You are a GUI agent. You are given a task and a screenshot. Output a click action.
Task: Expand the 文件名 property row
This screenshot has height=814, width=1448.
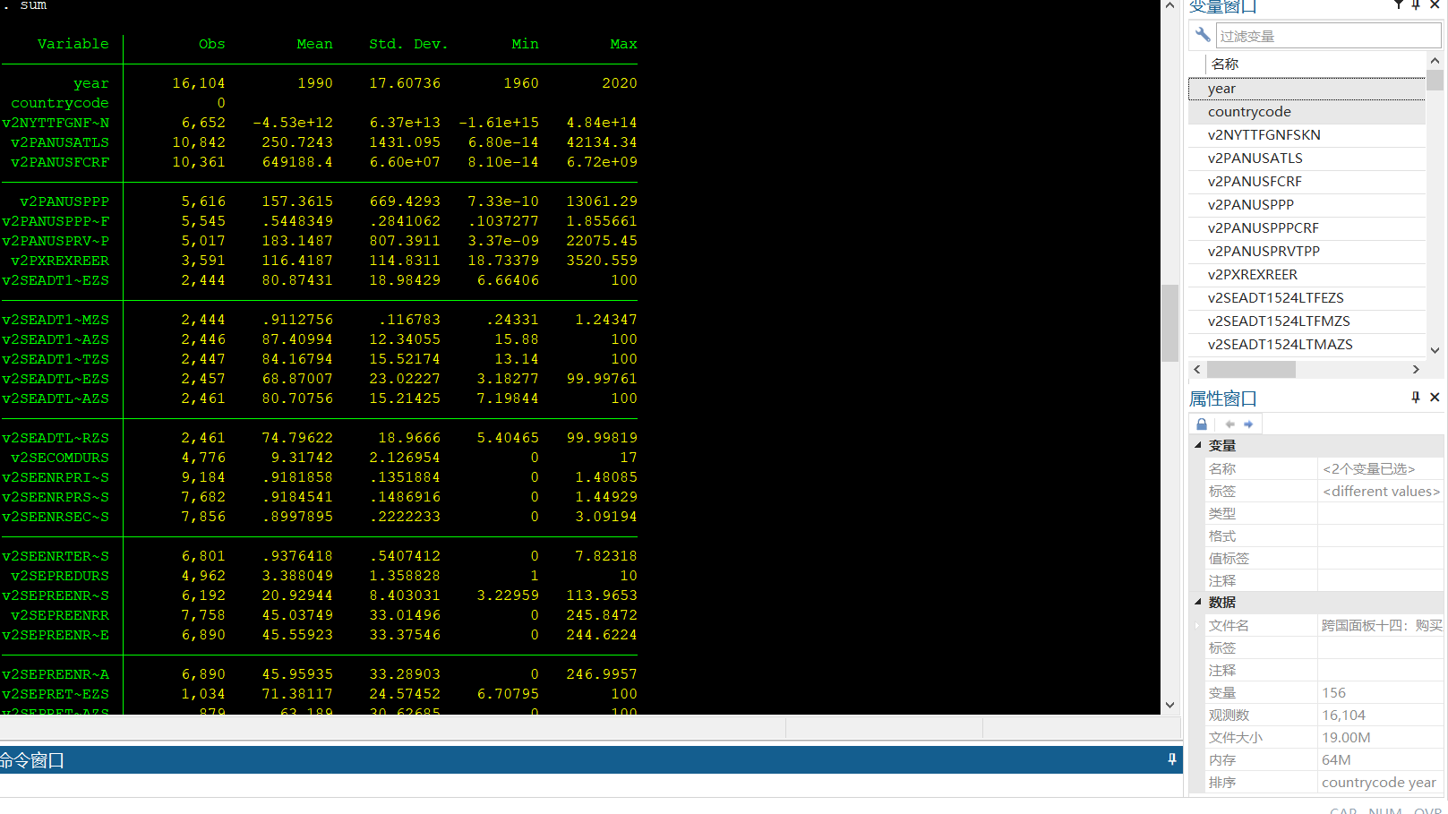coord(1197,625)
